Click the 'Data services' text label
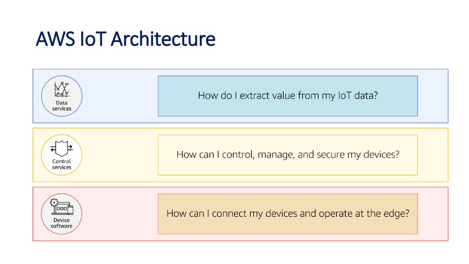This screenshot has width=469, height=264. 62,106
